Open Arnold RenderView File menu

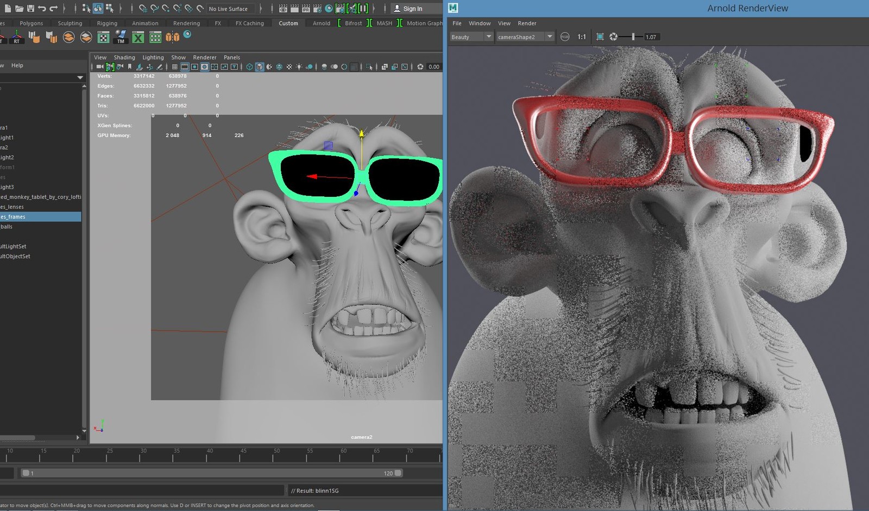457,23
